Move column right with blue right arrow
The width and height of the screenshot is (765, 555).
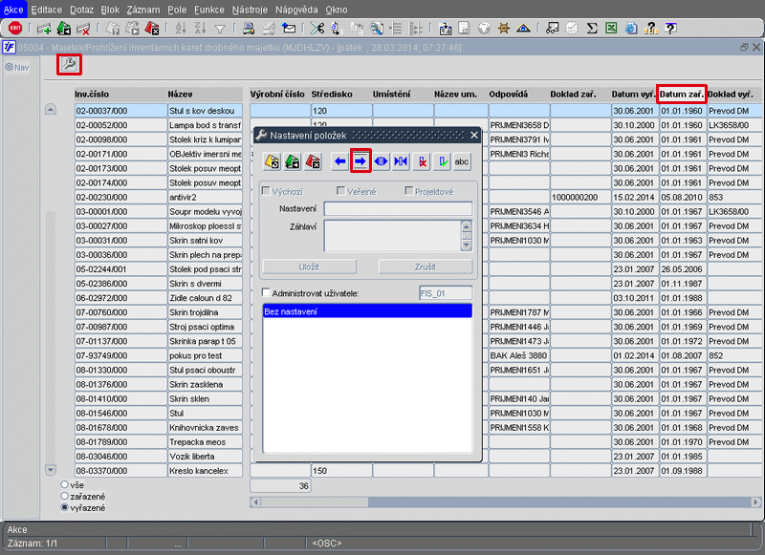pos(361,161)
